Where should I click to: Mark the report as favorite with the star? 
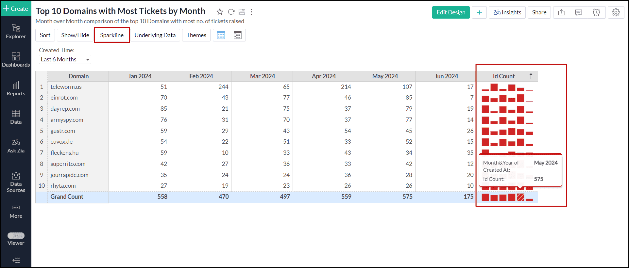pos(220,12)
